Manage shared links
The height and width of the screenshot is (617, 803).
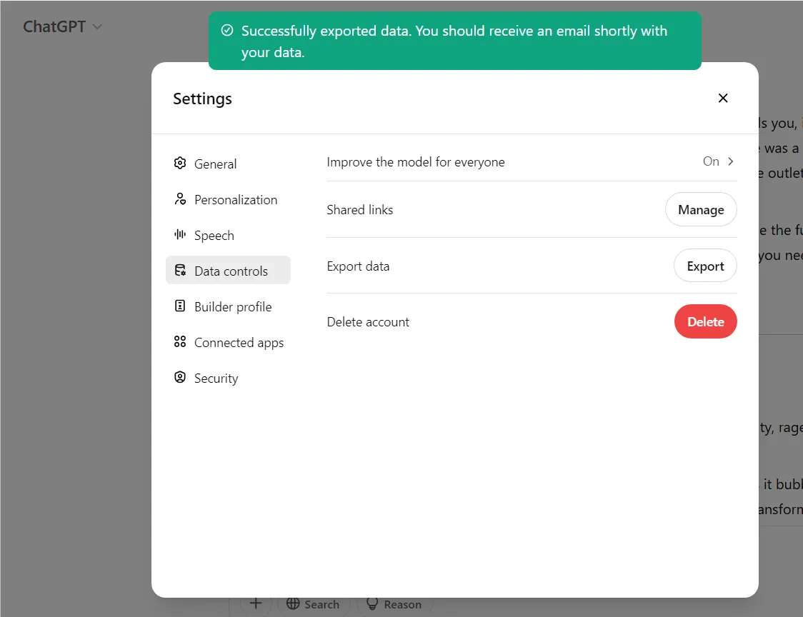click(x=701, y=209)
